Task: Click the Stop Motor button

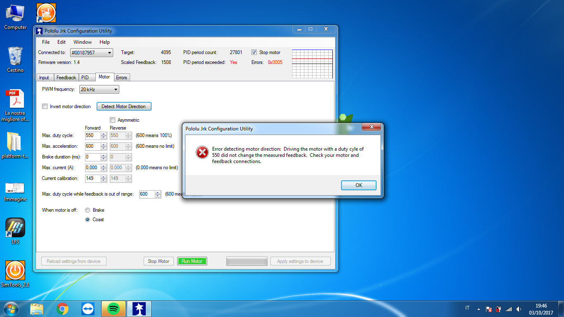Action: [159, 261]
